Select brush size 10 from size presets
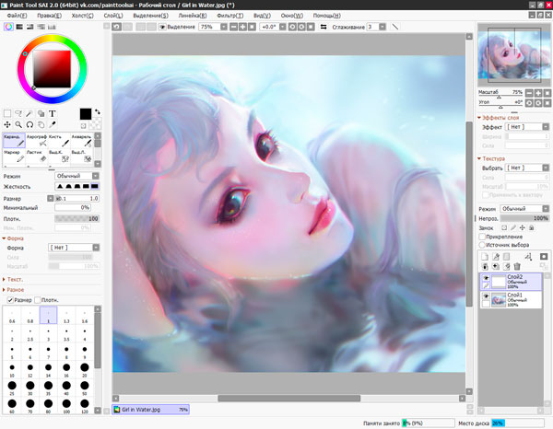The image size is (553, 429). [x=12, y=371]
